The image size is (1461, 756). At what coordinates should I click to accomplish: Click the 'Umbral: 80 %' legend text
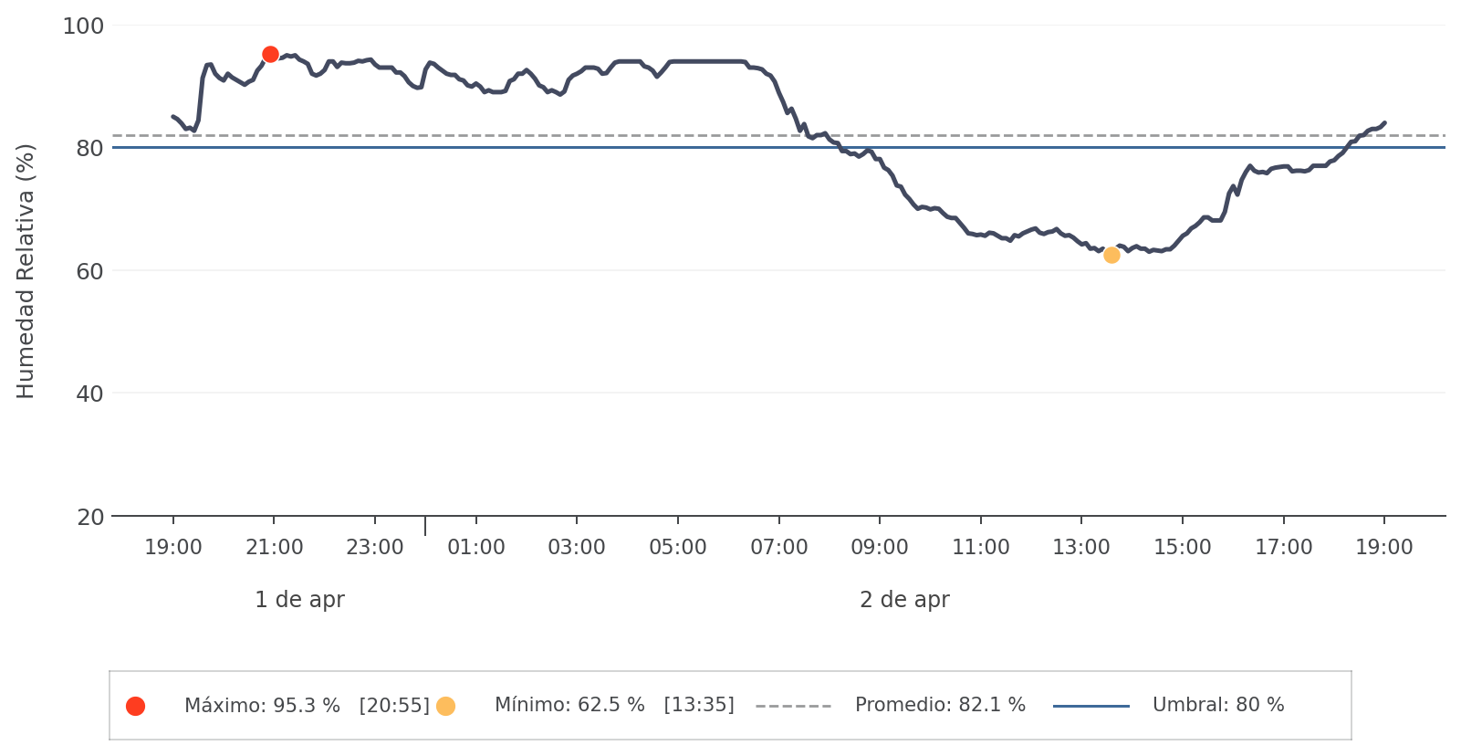(1218, 706)
